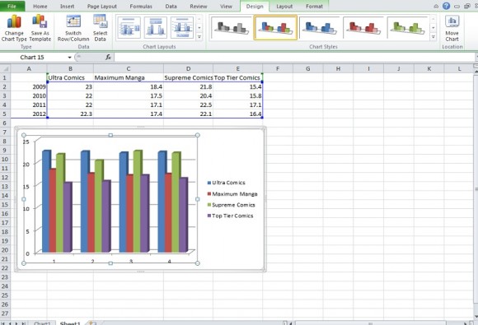Choose the second chart layout thumbnail

point(156,28)
